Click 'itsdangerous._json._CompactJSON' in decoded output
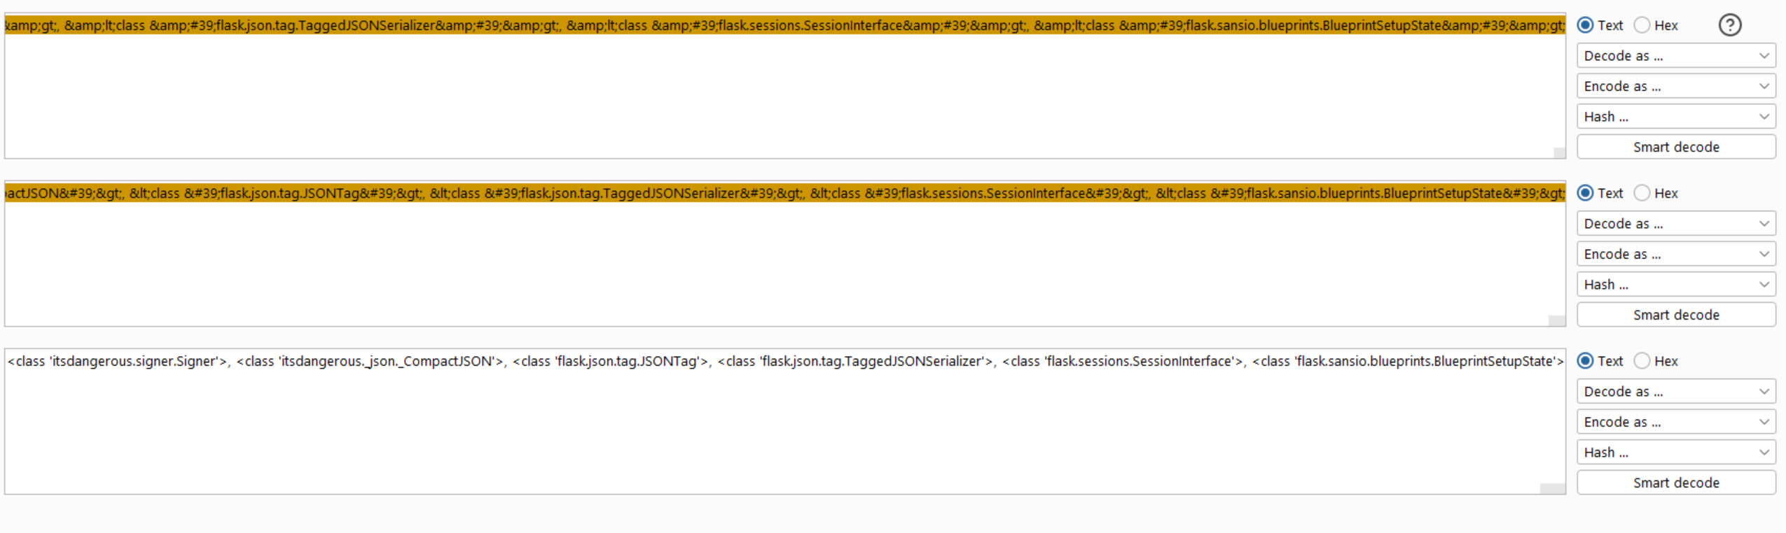This screenshot has width=1786, height=533. (388, 362)
